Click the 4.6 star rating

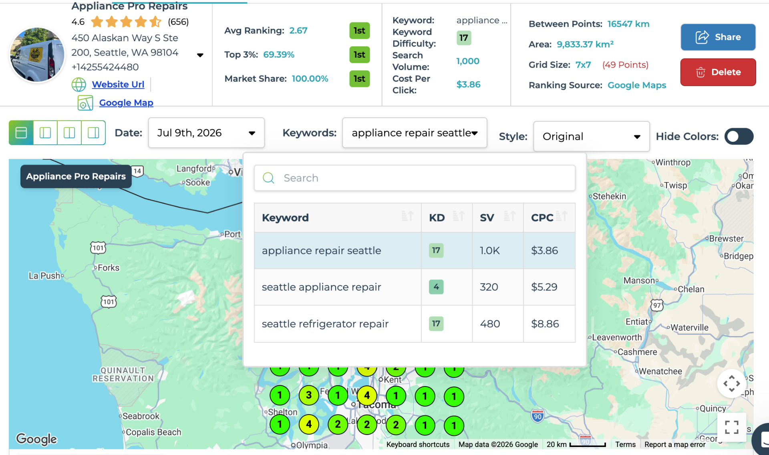[x=78, y=22]
